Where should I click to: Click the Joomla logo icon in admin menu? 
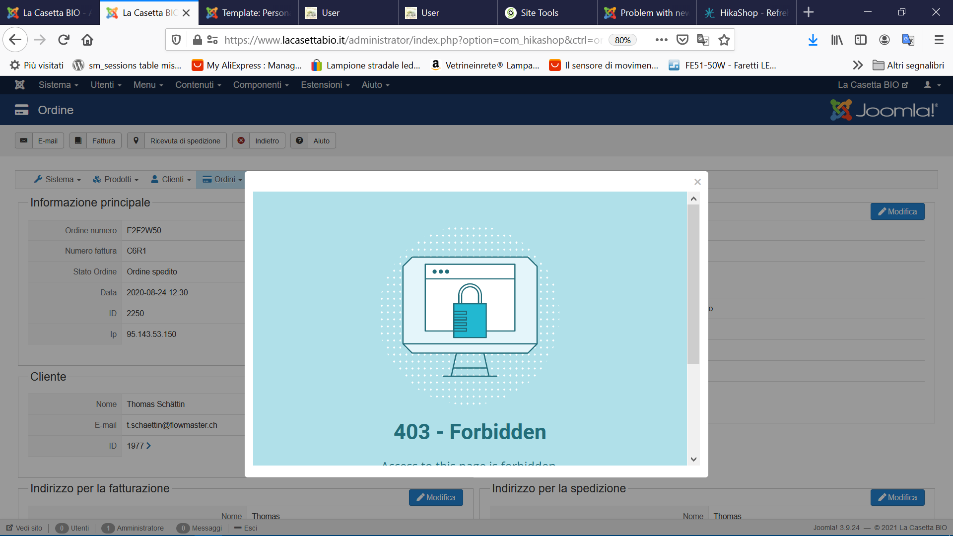[x=20, y=85]
